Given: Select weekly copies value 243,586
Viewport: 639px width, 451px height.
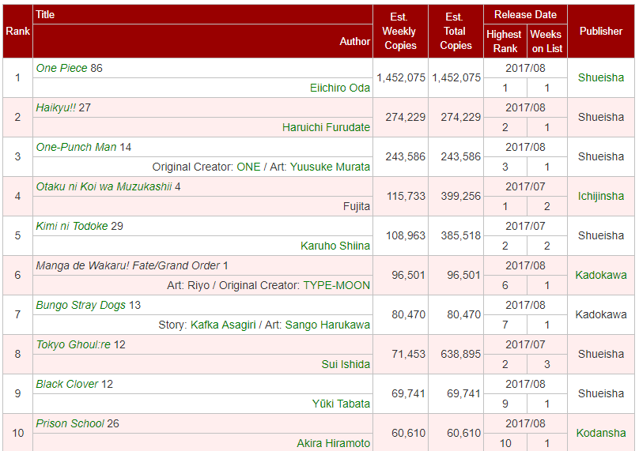Looking at the screenshot, I should pos(405,156).
